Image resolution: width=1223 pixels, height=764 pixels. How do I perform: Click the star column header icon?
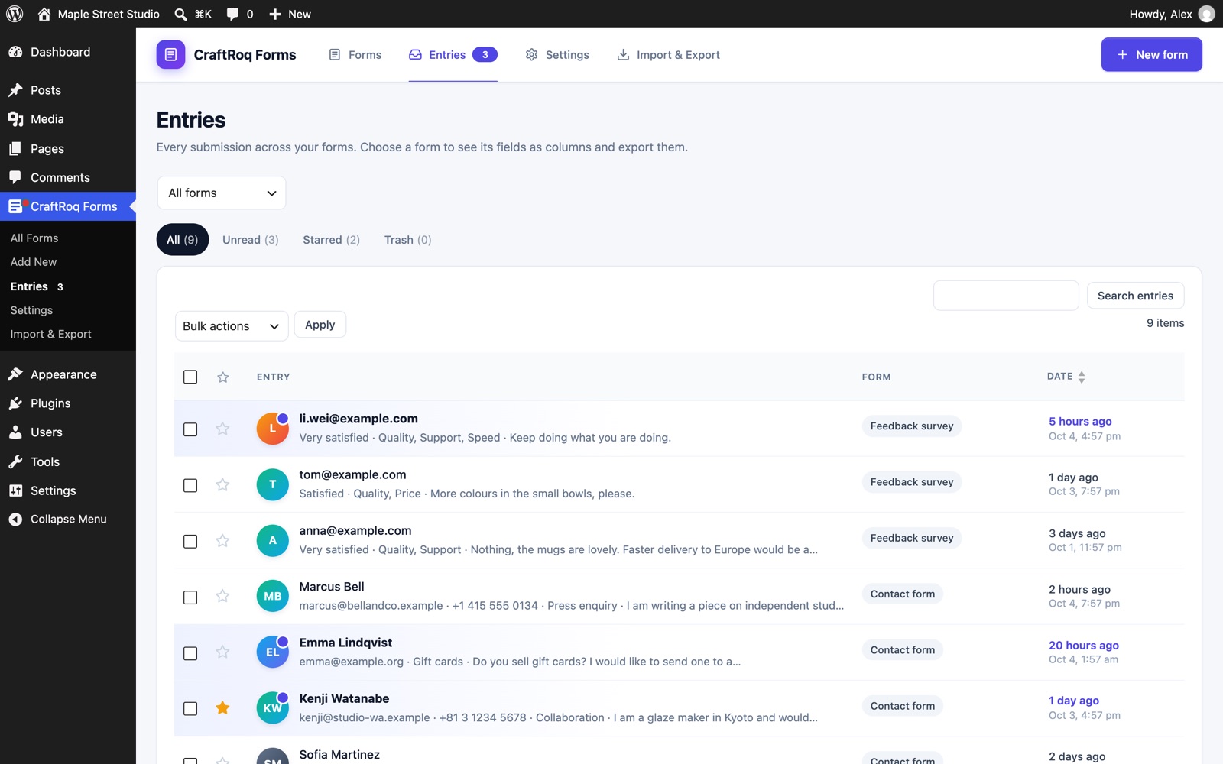coord(222,377)
